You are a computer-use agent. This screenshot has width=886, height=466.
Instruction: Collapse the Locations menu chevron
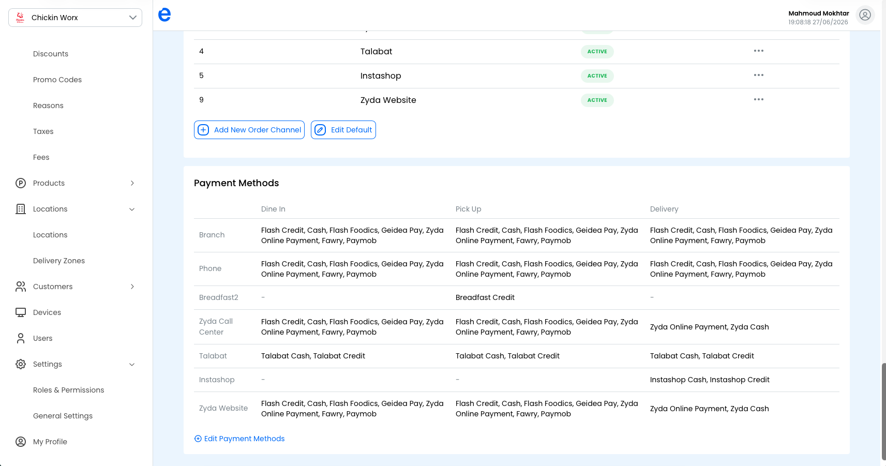tap(132, 209)
